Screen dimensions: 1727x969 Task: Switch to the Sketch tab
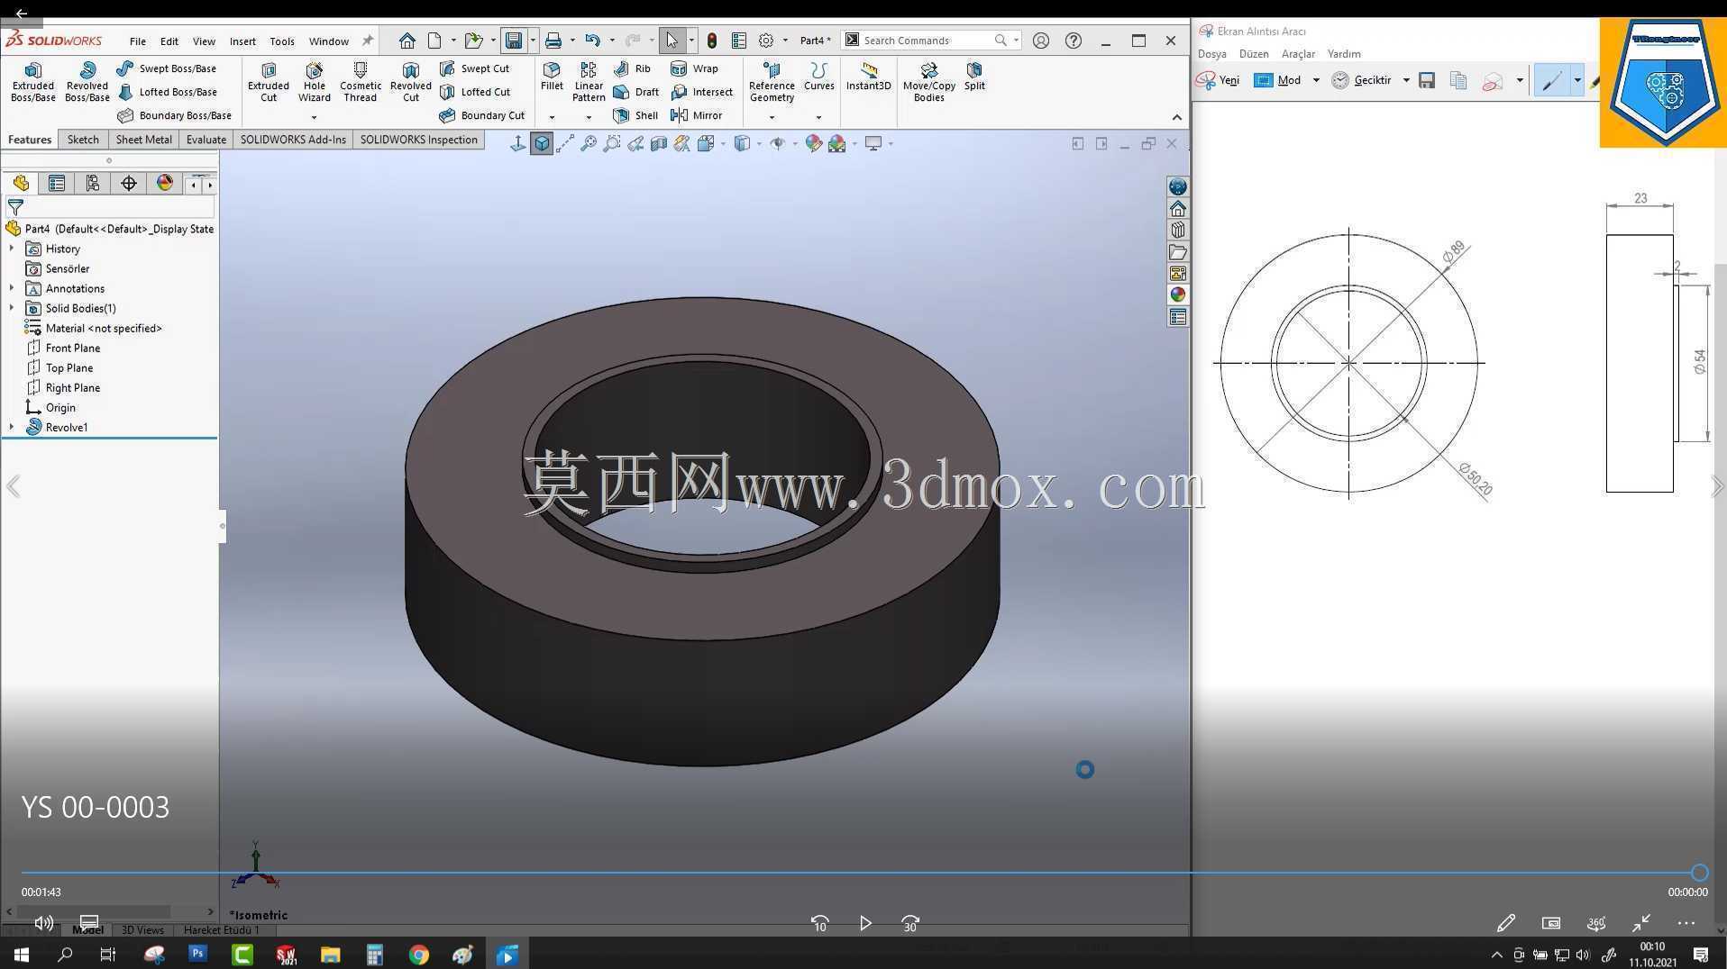coord(83,140)
